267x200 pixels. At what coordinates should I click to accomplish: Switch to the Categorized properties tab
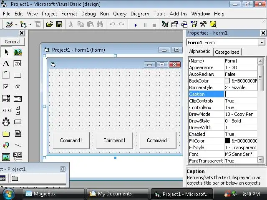(227, 52)
